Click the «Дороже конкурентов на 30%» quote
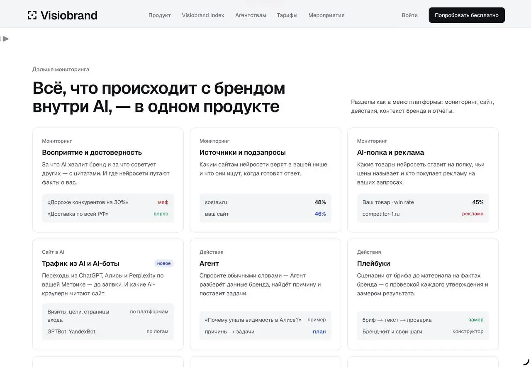The image size is (531, 367). point(88,202)
